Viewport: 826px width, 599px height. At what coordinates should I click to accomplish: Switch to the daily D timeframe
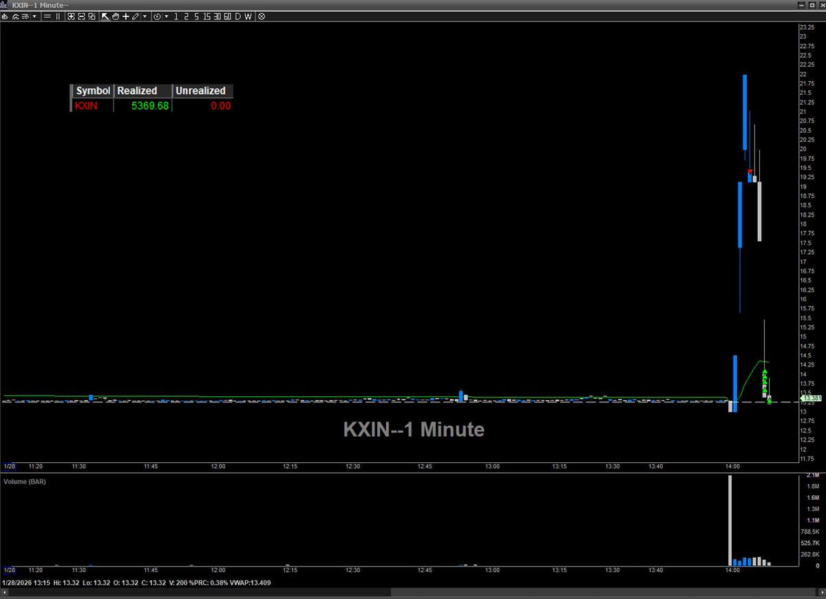[x=238, y=17]
